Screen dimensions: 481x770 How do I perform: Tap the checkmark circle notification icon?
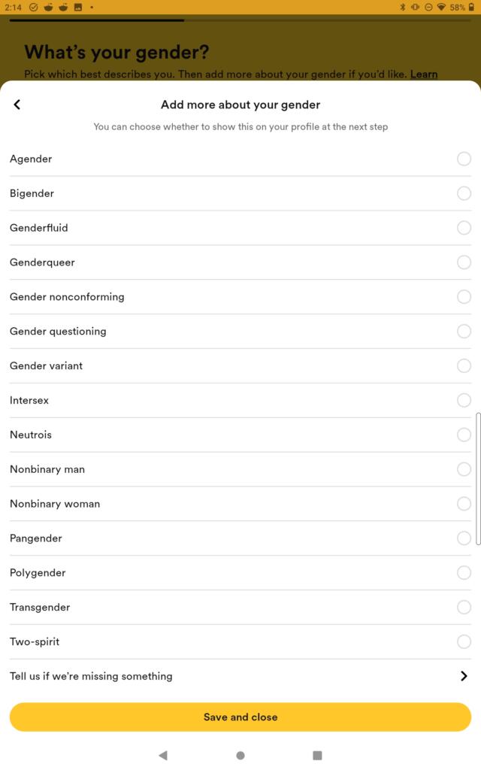(33, 7)
